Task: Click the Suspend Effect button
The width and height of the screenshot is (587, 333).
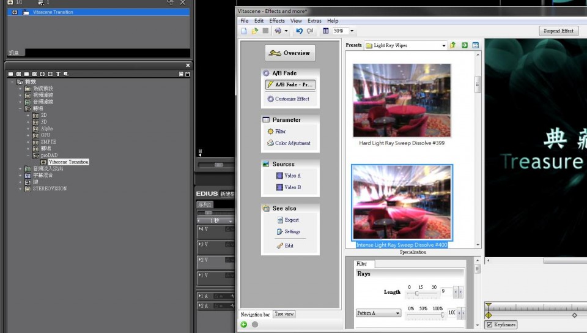Action: coord(559,31)
